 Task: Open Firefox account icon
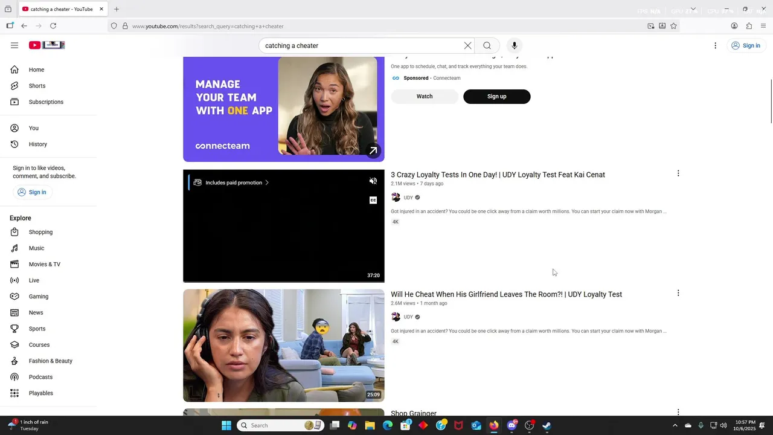tap(734, 26)
